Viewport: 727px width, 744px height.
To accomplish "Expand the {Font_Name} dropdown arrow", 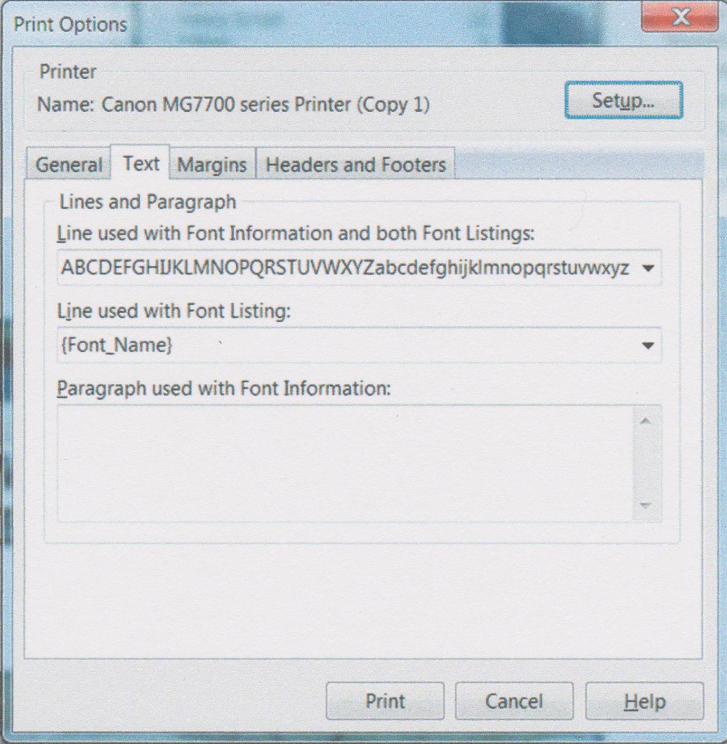I will click(x=648, y=345).
